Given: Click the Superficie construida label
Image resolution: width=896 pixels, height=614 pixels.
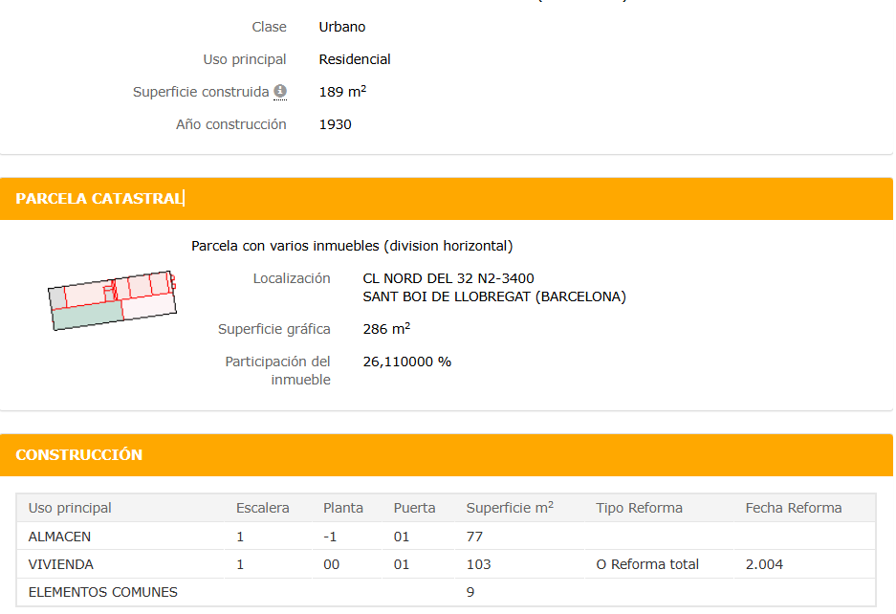Looking at the screenshot, I should point(201,92).
